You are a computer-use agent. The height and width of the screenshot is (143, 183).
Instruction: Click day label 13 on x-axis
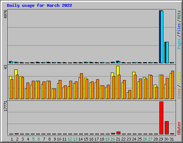point(75,139)
